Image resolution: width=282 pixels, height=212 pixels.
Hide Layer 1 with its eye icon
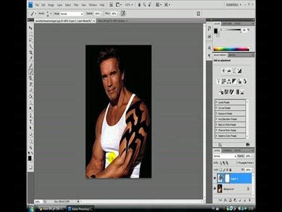215,178
